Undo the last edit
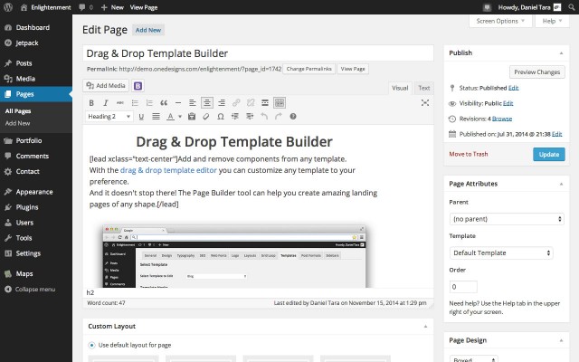Viewport: 579px width, 362px height. (264, 117)
